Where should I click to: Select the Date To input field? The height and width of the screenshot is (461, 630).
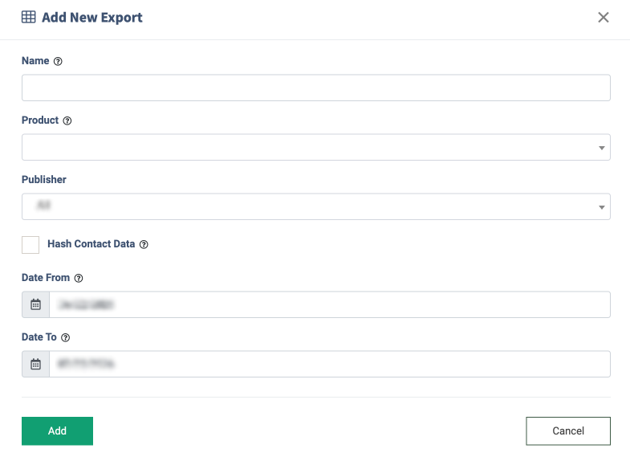pos(330,364)
